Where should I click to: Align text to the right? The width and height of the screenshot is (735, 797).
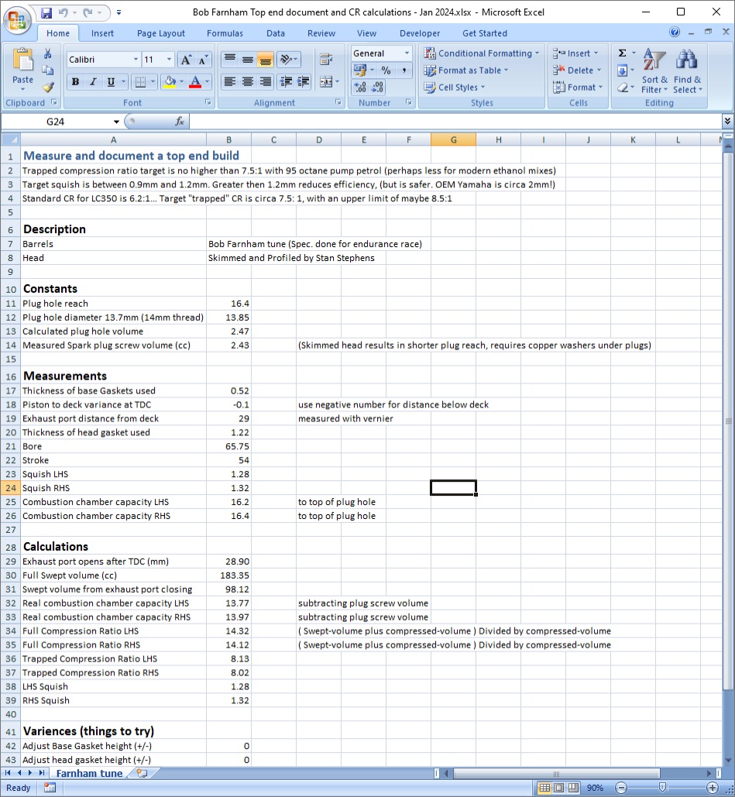tap(266, 82)
